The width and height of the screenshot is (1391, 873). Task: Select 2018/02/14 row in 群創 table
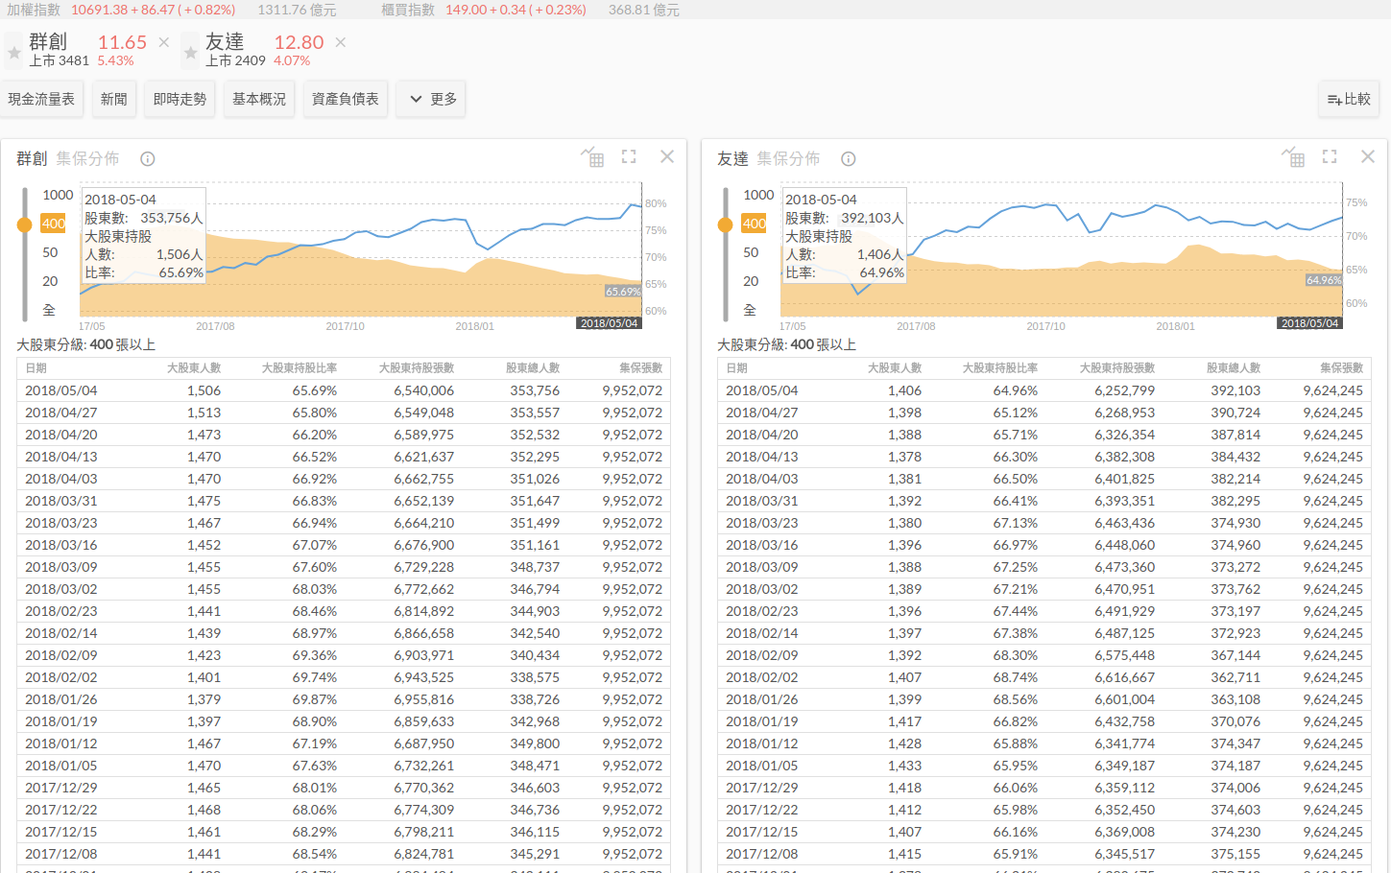pyautogui.click(x=344, y=633)
